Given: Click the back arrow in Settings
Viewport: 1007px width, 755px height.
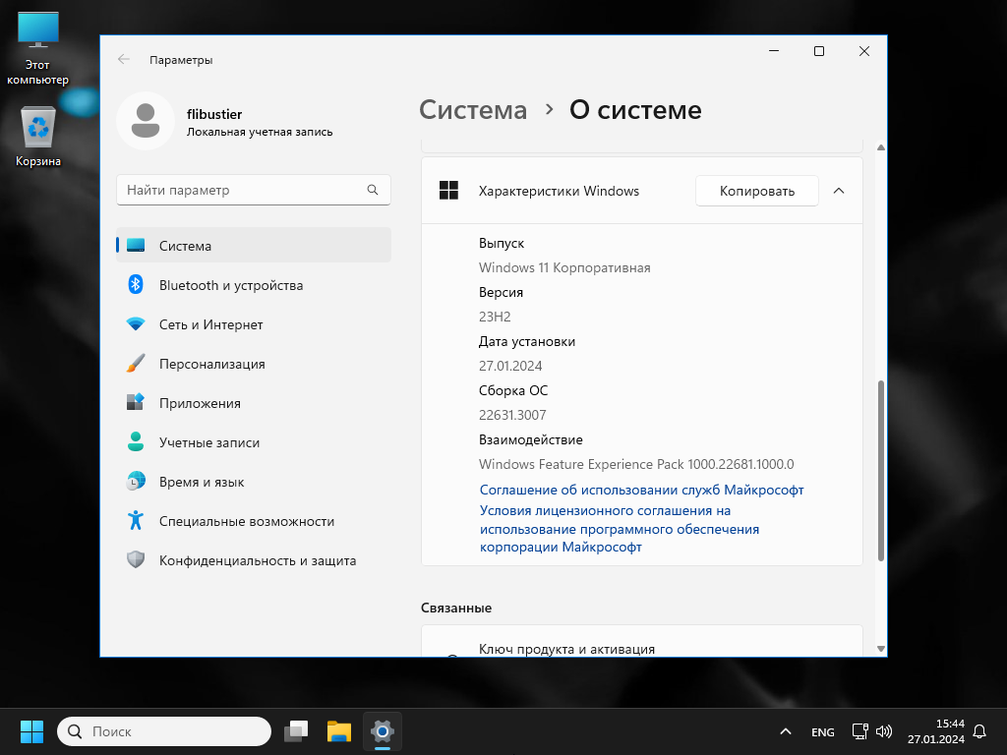Looking at the screenshot, I should pos(124,59).
